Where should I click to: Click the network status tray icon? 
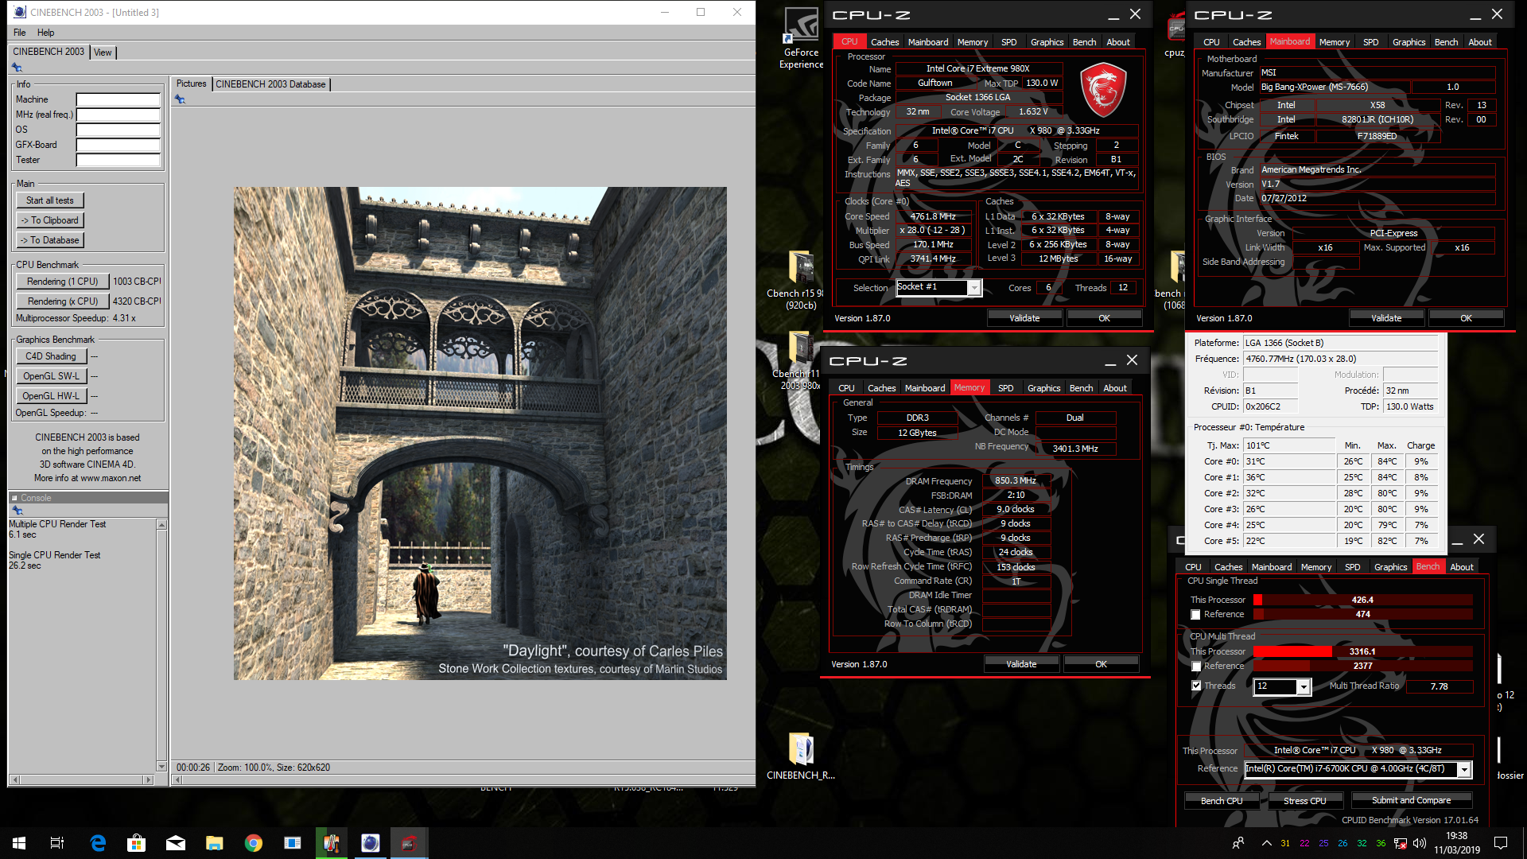tap(1401, 843)
